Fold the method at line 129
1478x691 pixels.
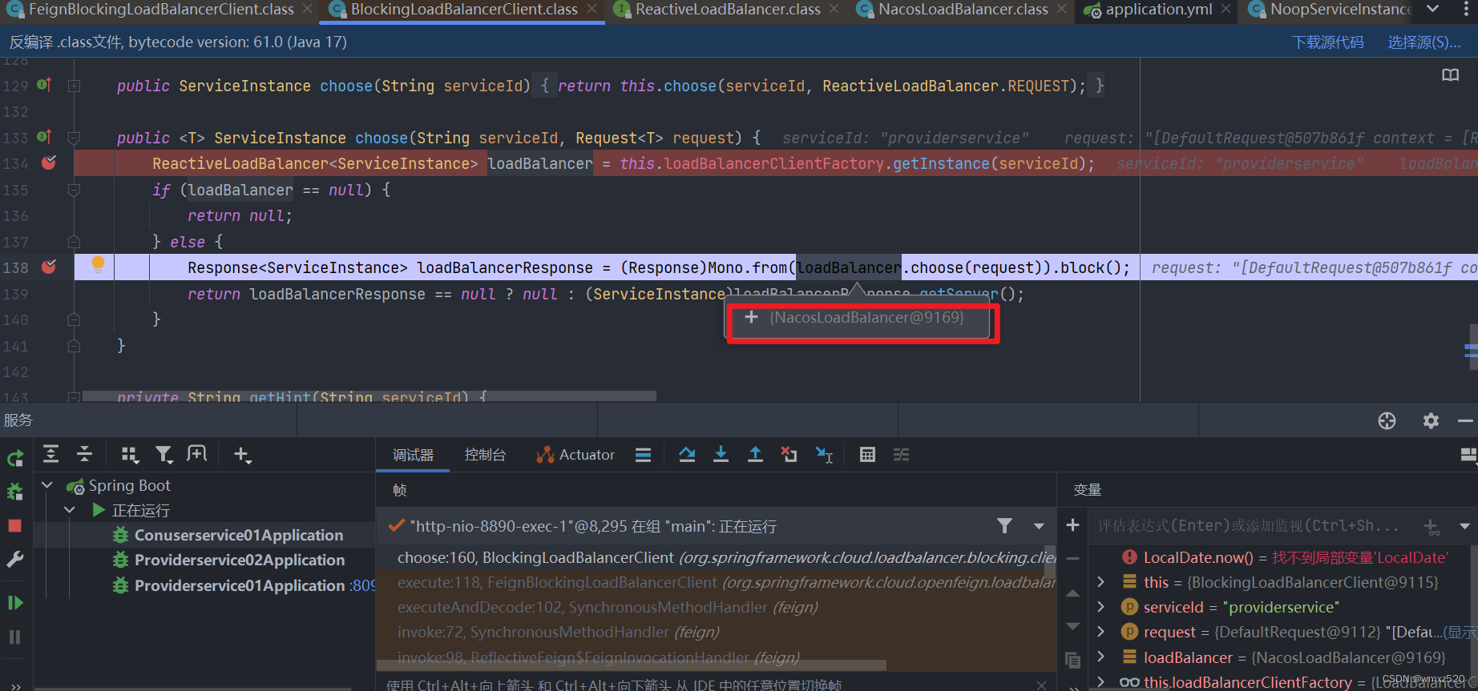tap(74, 85)
